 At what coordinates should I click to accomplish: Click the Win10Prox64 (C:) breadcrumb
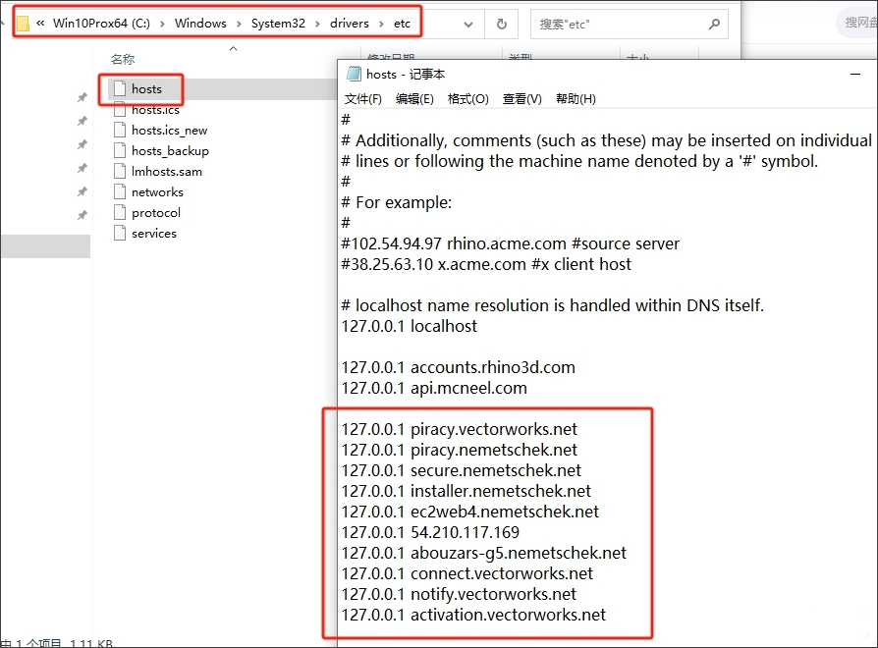click(x=101, y=24)
